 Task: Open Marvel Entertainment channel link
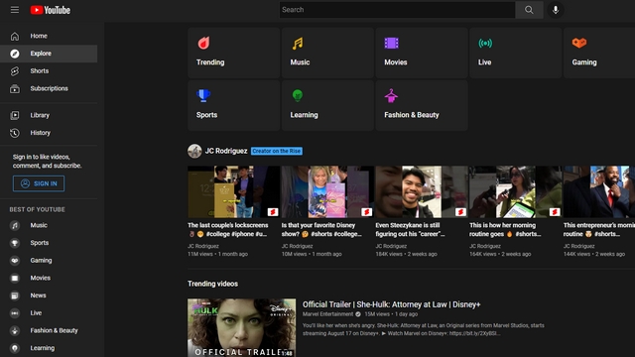click(327, 314)
